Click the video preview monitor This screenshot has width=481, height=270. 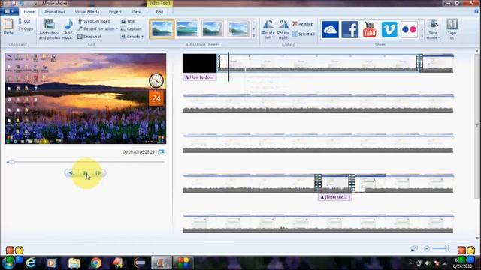[86, 98]
